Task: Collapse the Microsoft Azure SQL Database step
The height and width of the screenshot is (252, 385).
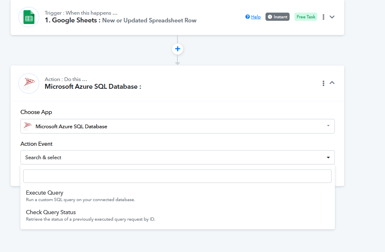Action: 332,83
